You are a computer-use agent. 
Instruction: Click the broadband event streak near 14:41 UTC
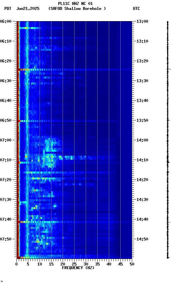tap(74, 222)
